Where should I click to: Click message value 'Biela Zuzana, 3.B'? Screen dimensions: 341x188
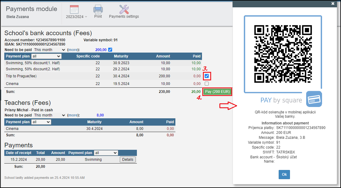point(291,138)
